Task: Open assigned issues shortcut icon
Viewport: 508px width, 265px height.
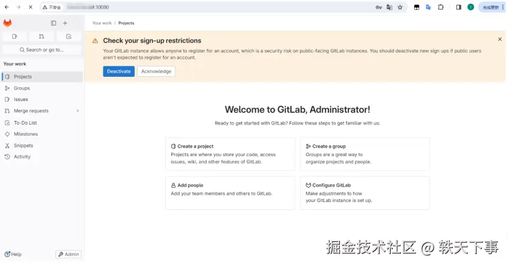Action: click(x=15, y=37)
